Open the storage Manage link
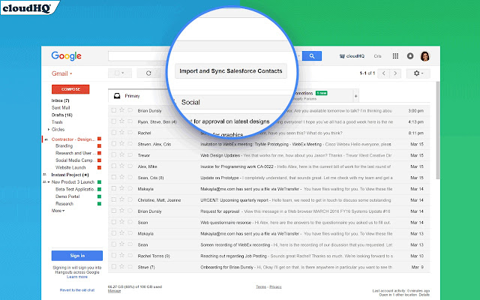480x300 pixels. (114, 291)
